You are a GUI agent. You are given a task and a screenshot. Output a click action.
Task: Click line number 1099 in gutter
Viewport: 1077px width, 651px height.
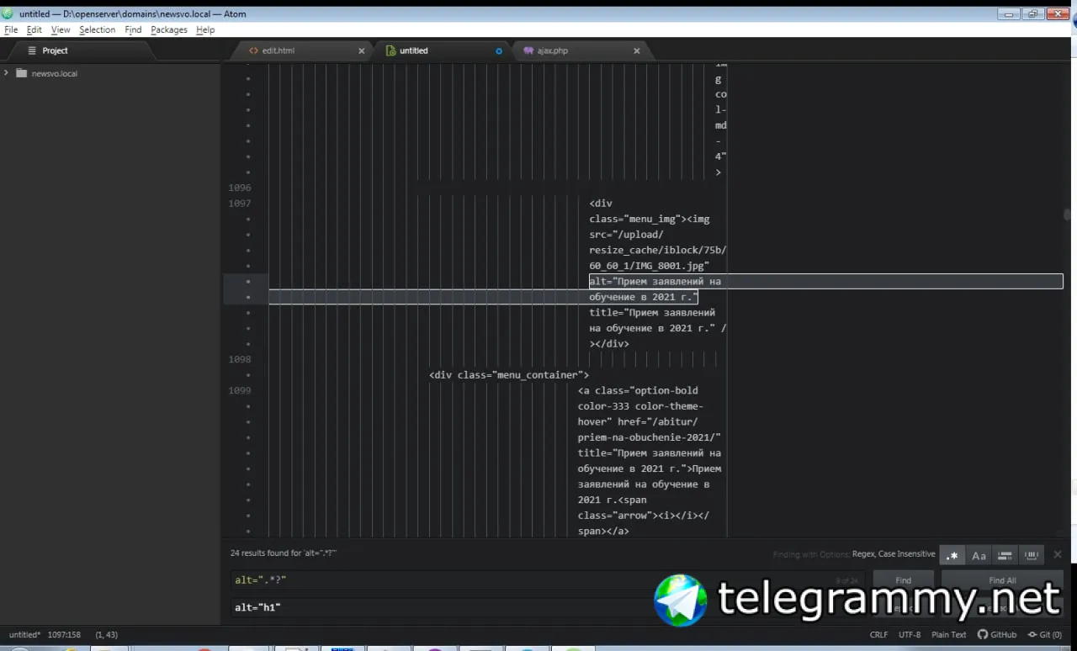(240, 390)
